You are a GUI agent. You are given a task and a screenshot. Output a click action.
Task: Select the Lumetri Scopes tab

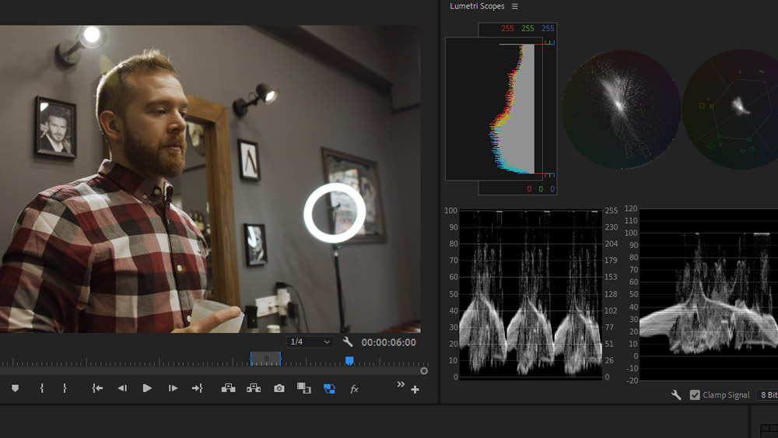pyautogui.click(x=477, y=6)
